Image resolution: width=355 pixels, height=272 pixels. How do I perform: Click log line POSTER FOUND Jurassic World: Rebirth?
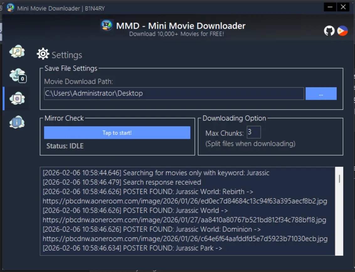[148, 192]
